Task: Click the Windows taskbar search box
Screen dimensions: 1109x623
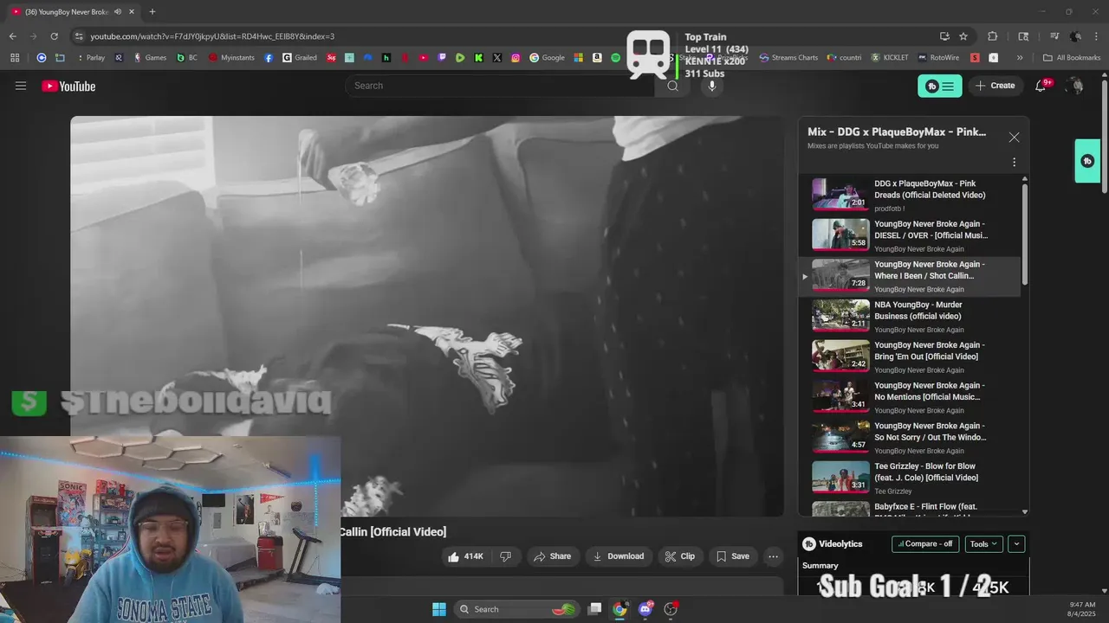Action: [517, 609]
